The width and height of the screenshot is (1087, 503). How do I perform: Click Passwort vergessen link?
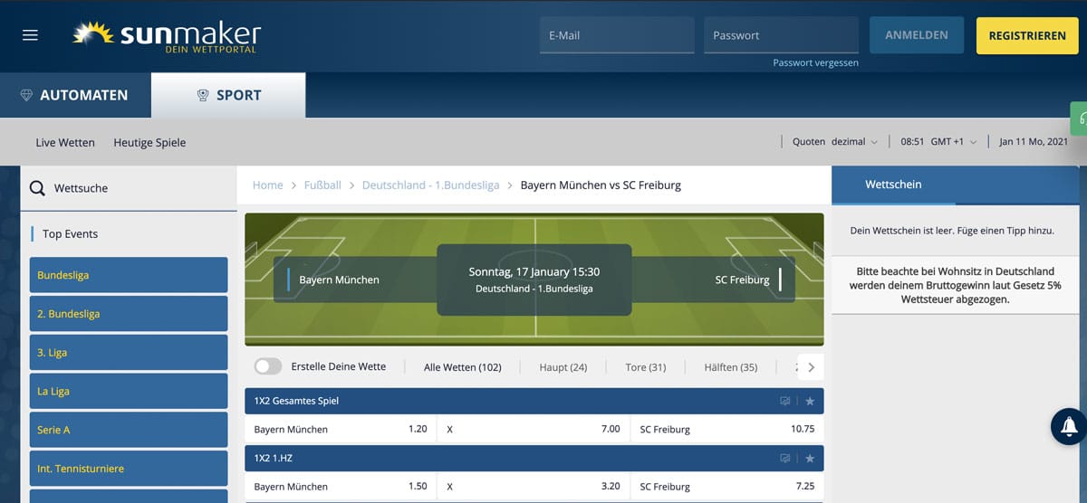coord(815,63)
